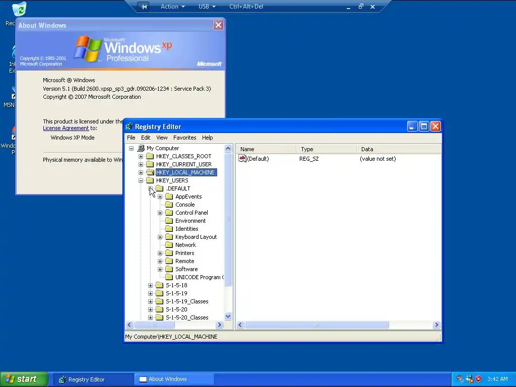Expand the Control Panel key

pos(160,213)
